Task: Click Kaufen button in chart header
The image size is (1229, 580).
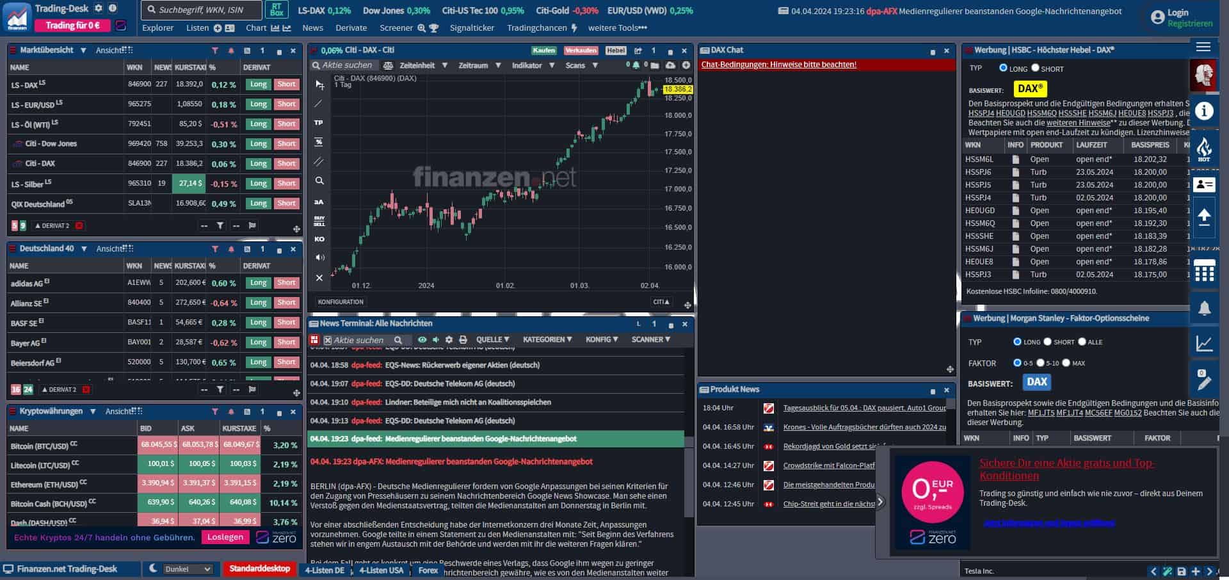Action: pos(543,51)
